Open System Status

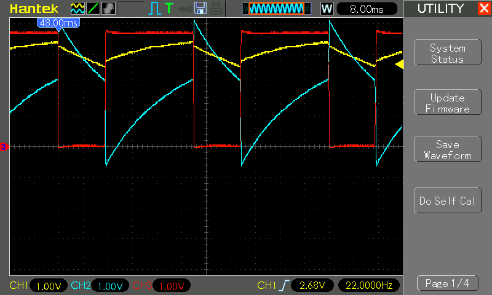(x=448, y=53)
